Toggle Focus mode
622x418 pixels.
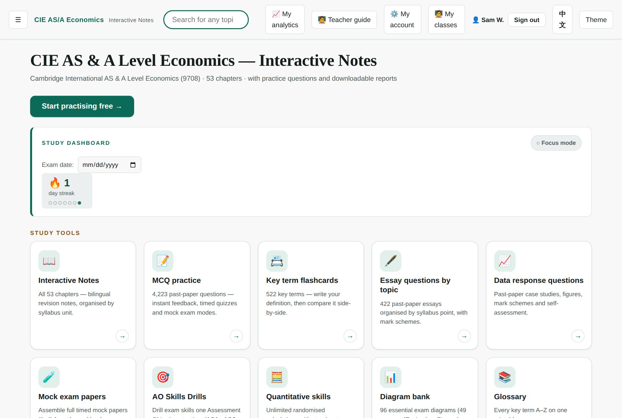point(556,143)
